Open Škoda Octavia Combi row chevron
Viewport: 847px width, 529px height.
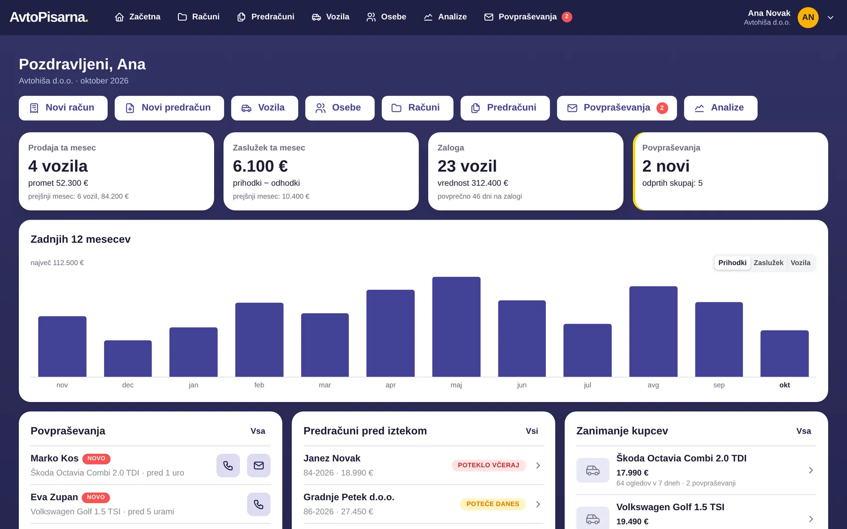point(811,470)
